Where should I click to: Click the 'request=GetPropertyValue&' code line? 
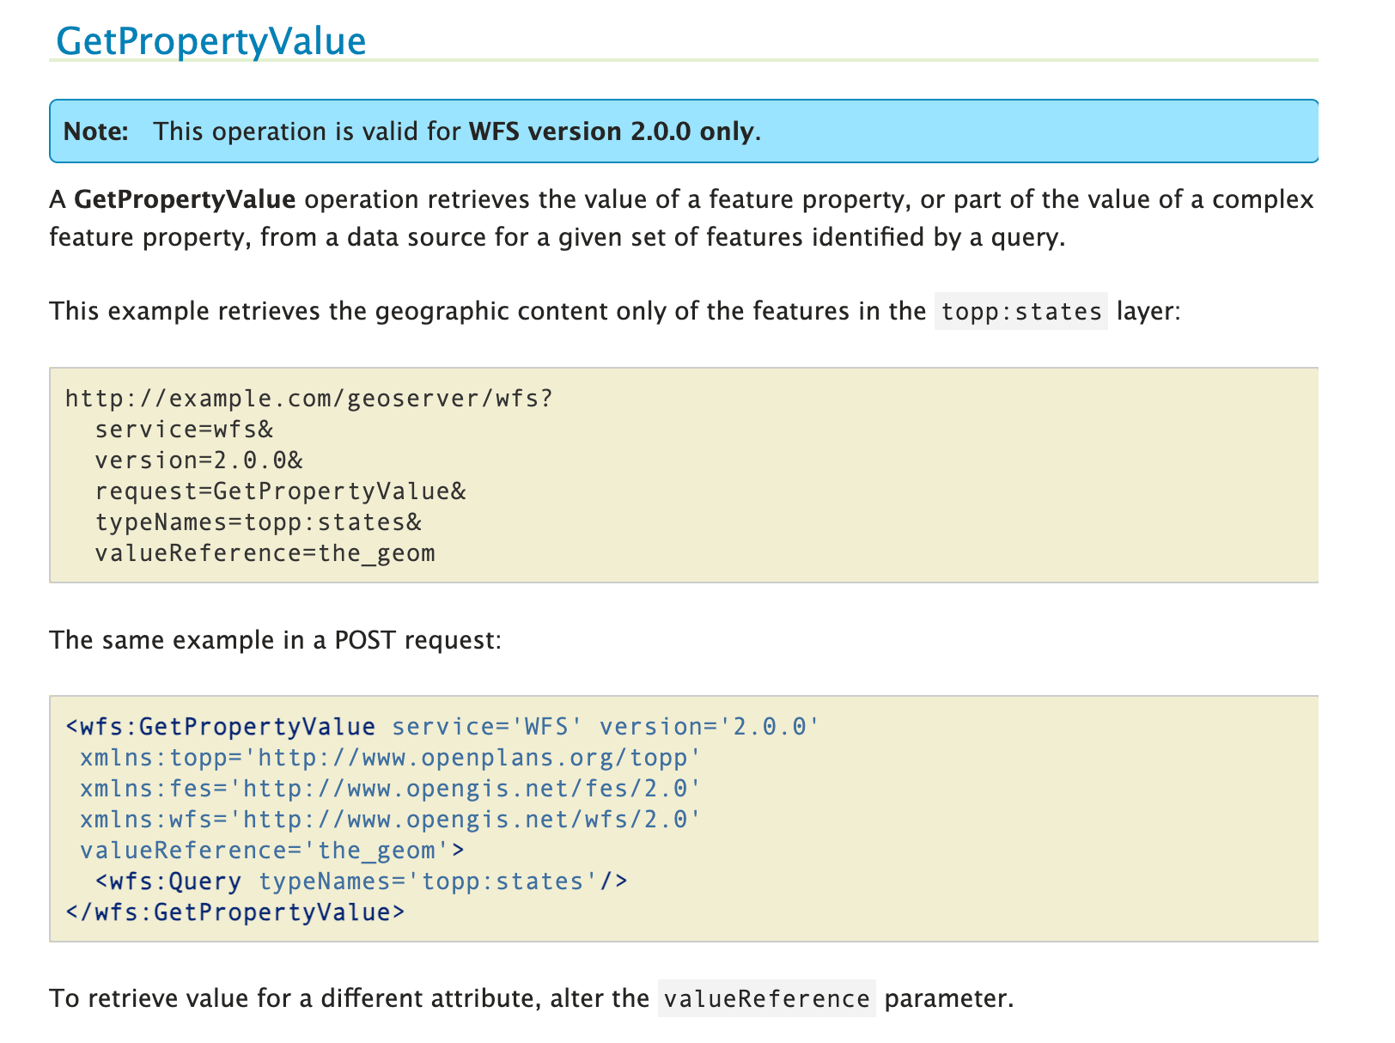click(281, 491)
